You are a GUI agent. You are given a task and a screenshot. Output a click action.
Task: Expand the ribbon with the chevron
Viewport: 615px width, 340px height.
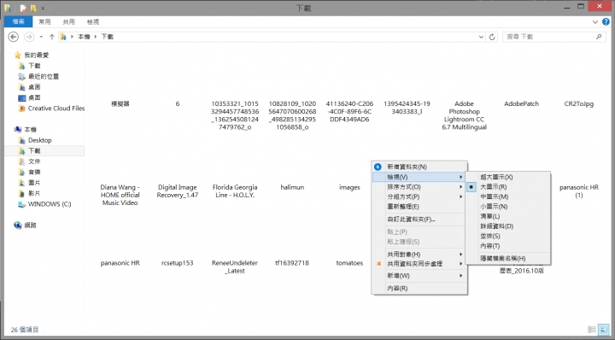coord(595,22)
